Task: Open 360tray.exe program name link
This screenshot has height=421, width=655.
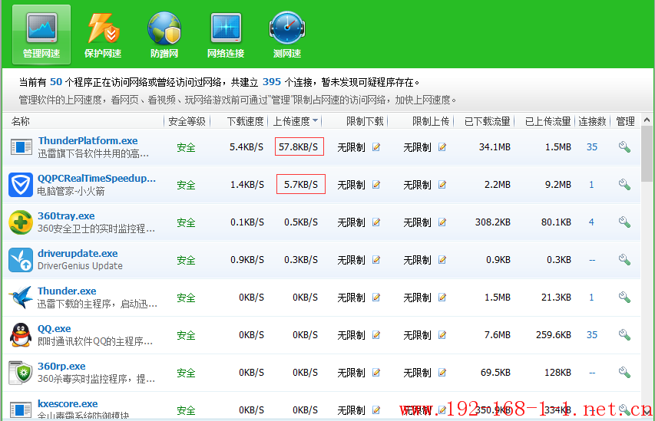Action: pyautogui.click(x=66, y=215)
